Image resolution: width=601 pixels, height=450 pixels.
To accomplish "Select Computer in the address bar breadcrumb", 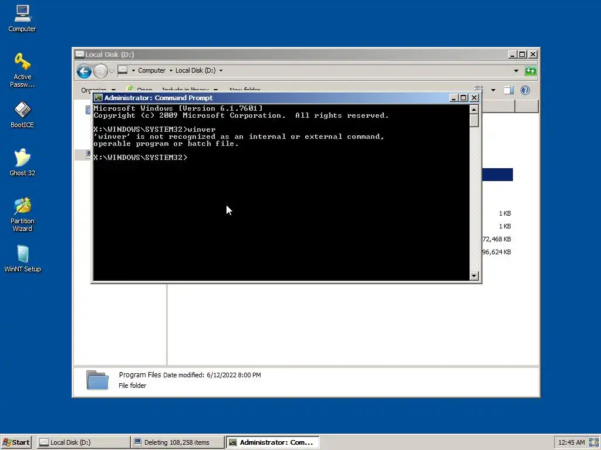I will [x=152, y=70].
